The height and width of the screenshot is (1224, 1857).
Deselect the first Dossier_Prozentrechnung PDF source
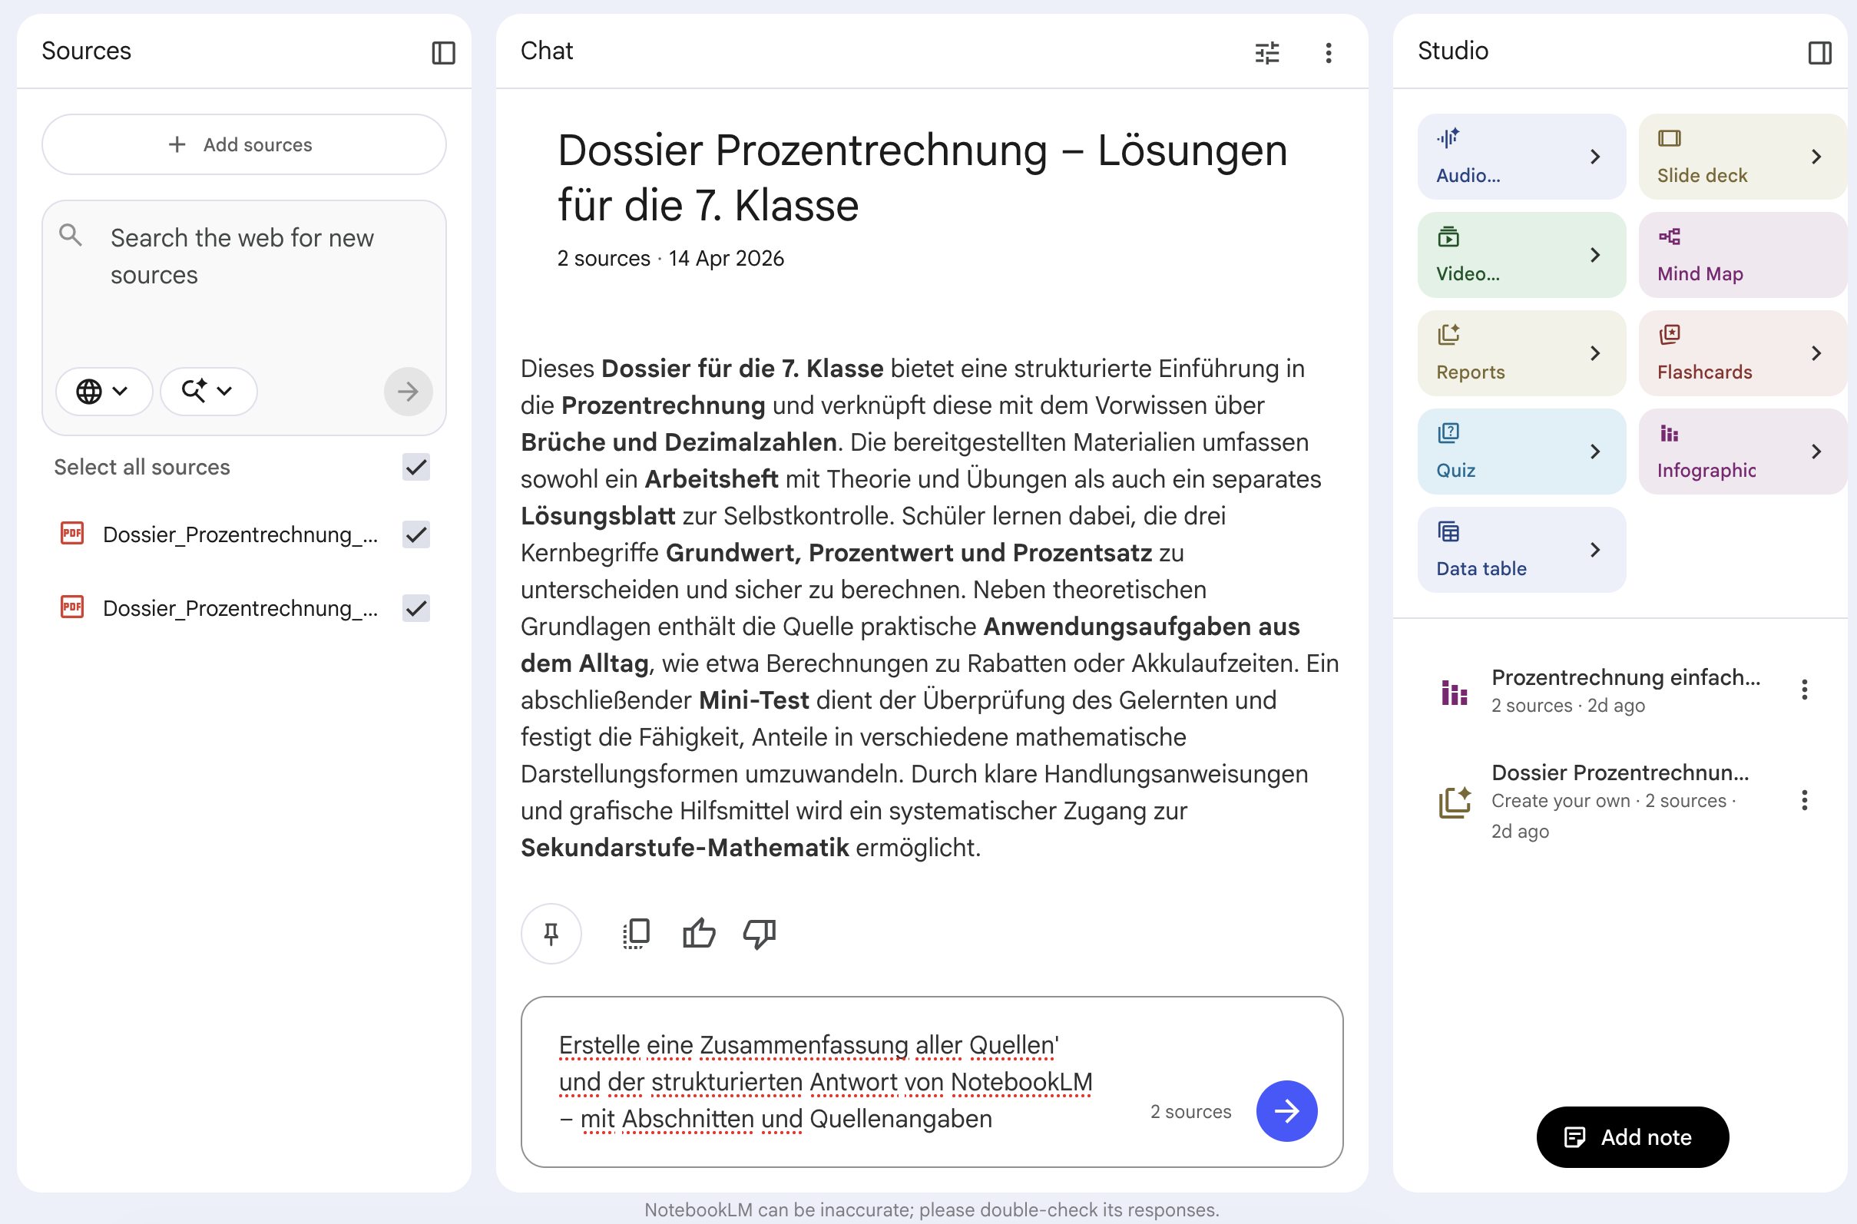[415, 534]
